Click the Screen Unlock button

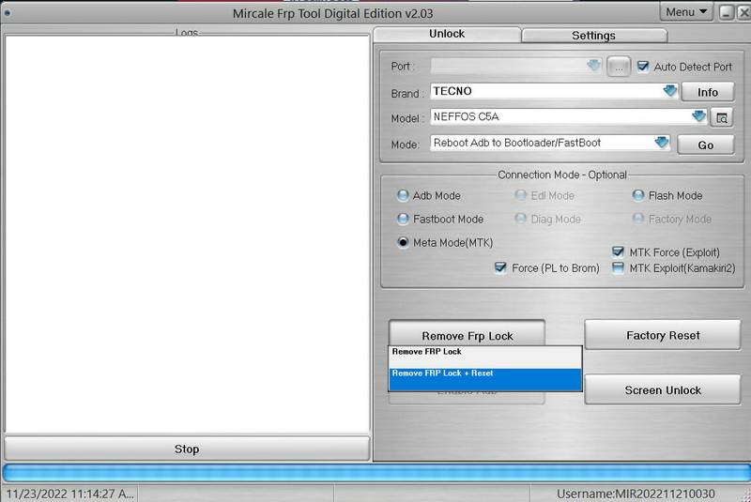pos(663,389)
